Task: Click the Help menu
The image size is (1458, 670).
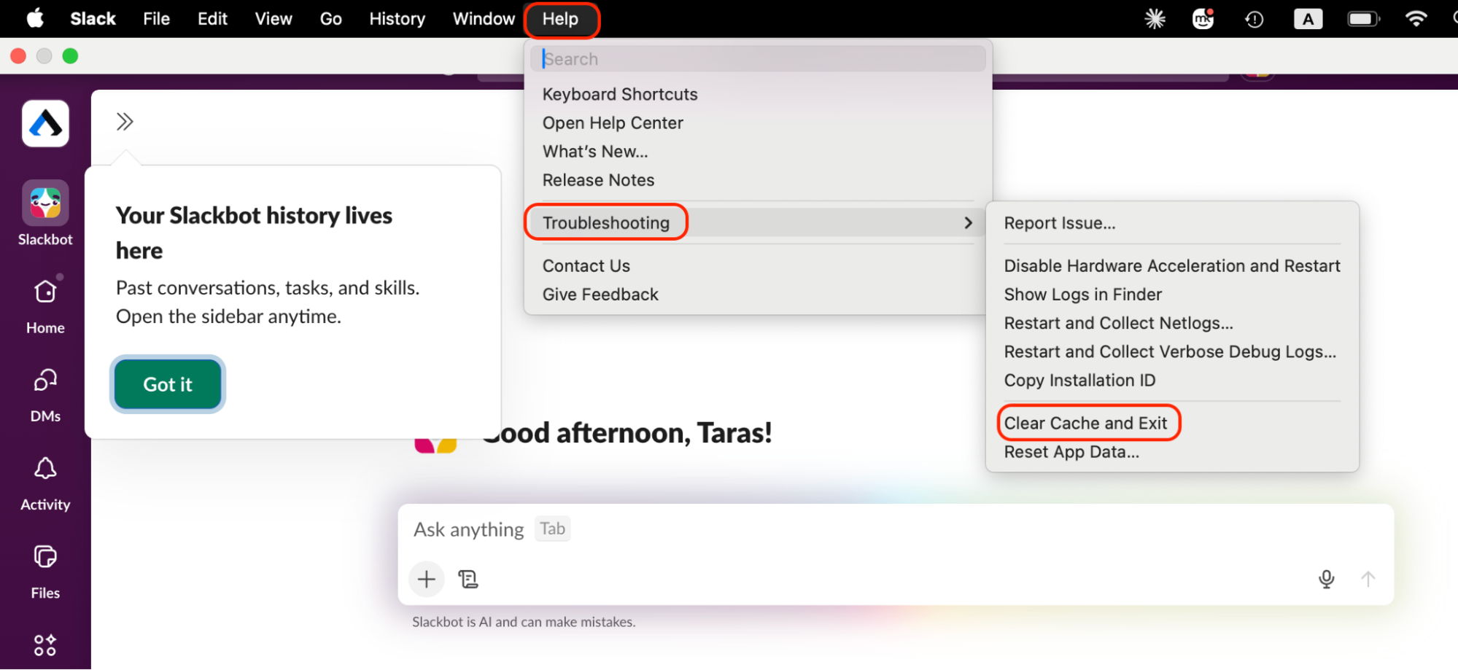Action: point(560,19)
